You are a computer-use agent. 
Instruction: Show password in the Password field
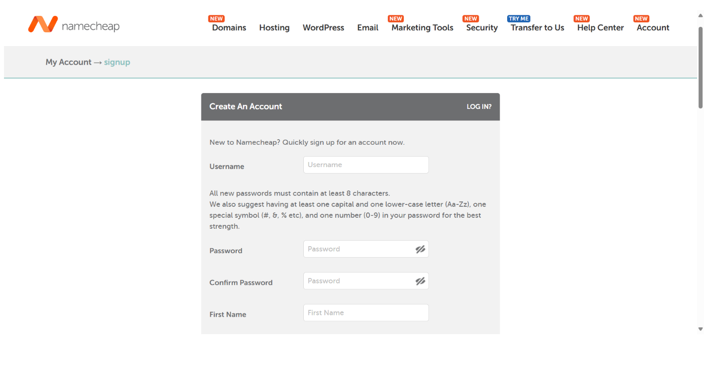(420, 249)
